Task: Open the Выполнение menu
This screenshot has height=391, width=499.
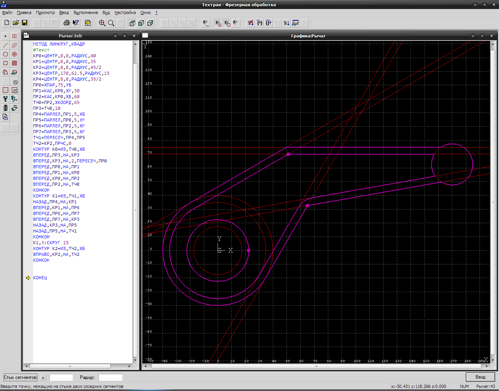Action: click(x=86, y=12)
